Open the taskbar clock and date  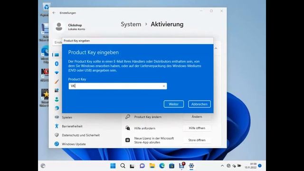coord(250,166)
